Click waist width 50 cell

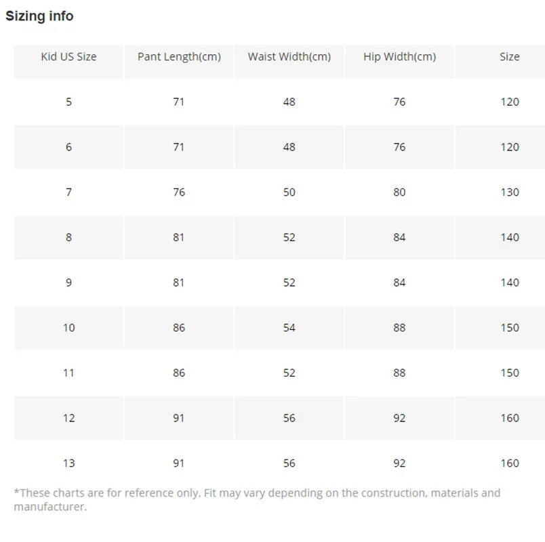(289, 192)
